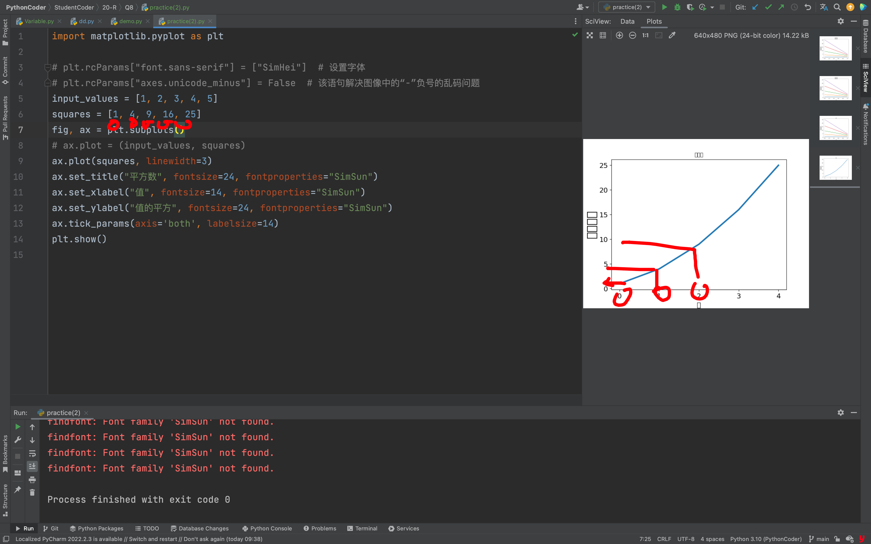
Task: Start debugging with the bug icon
Action: [677, 7]
